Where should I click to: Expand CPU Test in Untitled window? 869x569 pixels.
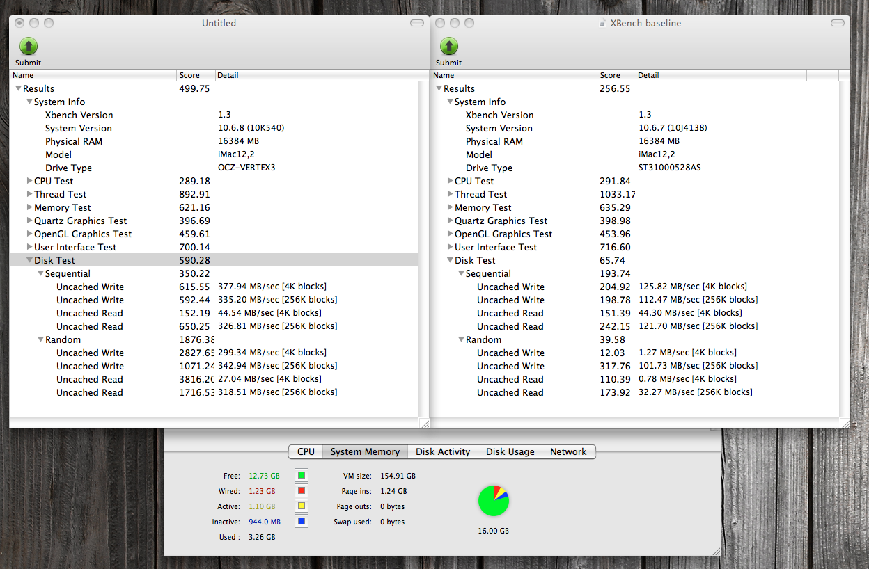click(x=29, y=181)
